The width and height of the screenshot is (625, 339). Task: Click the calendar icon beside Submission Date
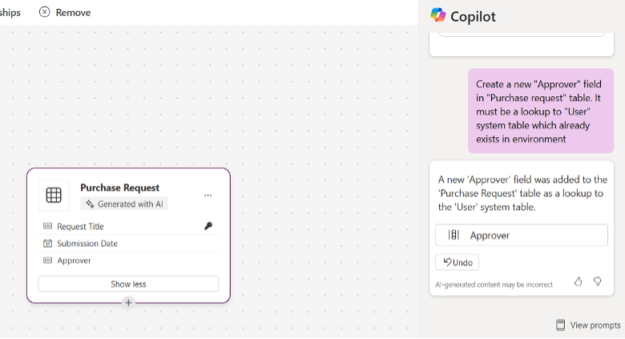(x=47, y=244)
